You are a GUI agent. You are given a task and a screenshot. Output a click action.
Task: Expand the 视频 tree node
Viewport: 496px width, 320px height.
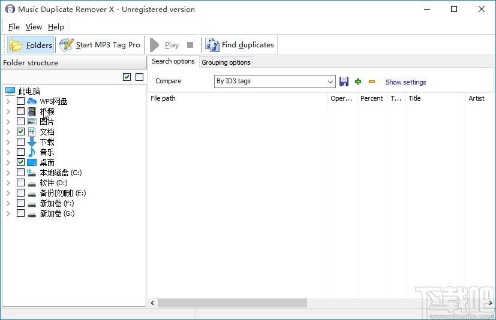point(8,111)
